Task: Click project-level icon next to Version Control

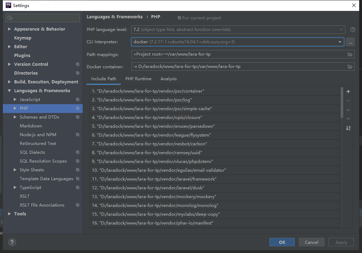Action: 77,64
